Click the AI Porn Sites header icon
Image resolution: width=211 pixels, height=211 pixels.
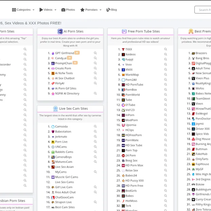pyautogui.click(x=60, y=32)
